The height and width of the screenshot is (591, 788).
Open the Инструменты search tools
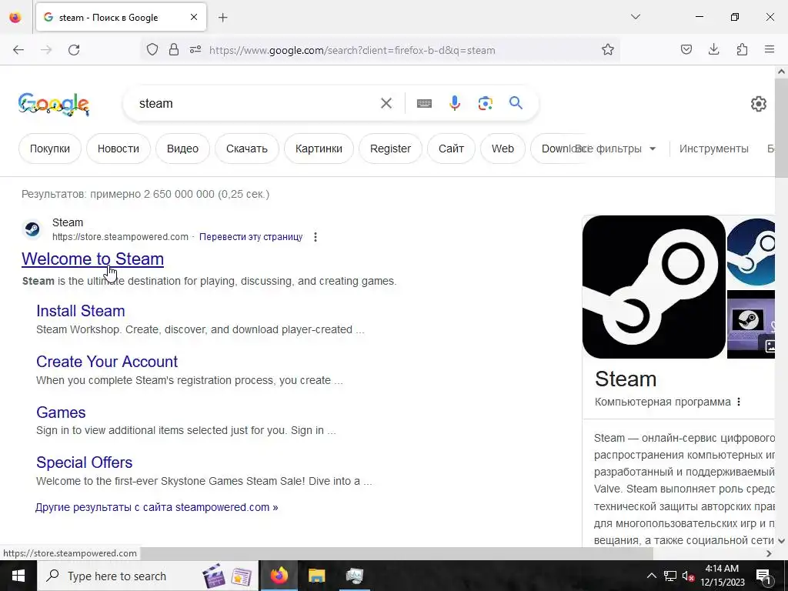[713, 149]
